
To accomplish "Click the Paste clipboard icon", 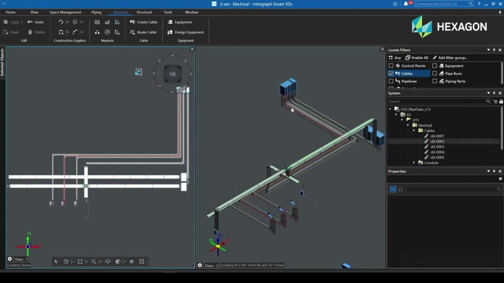I will [5, 32].
